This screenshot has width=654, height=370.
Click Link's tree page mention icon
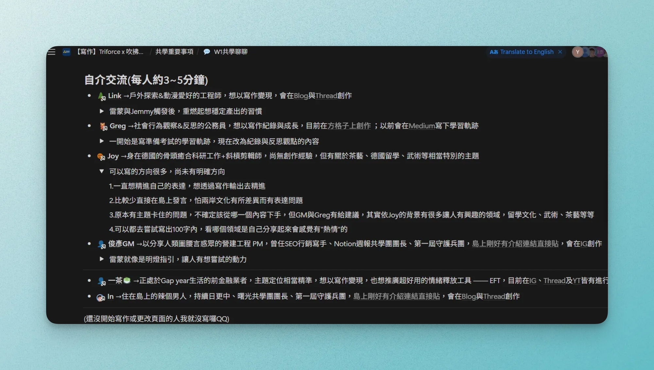(x=101, y=96)
